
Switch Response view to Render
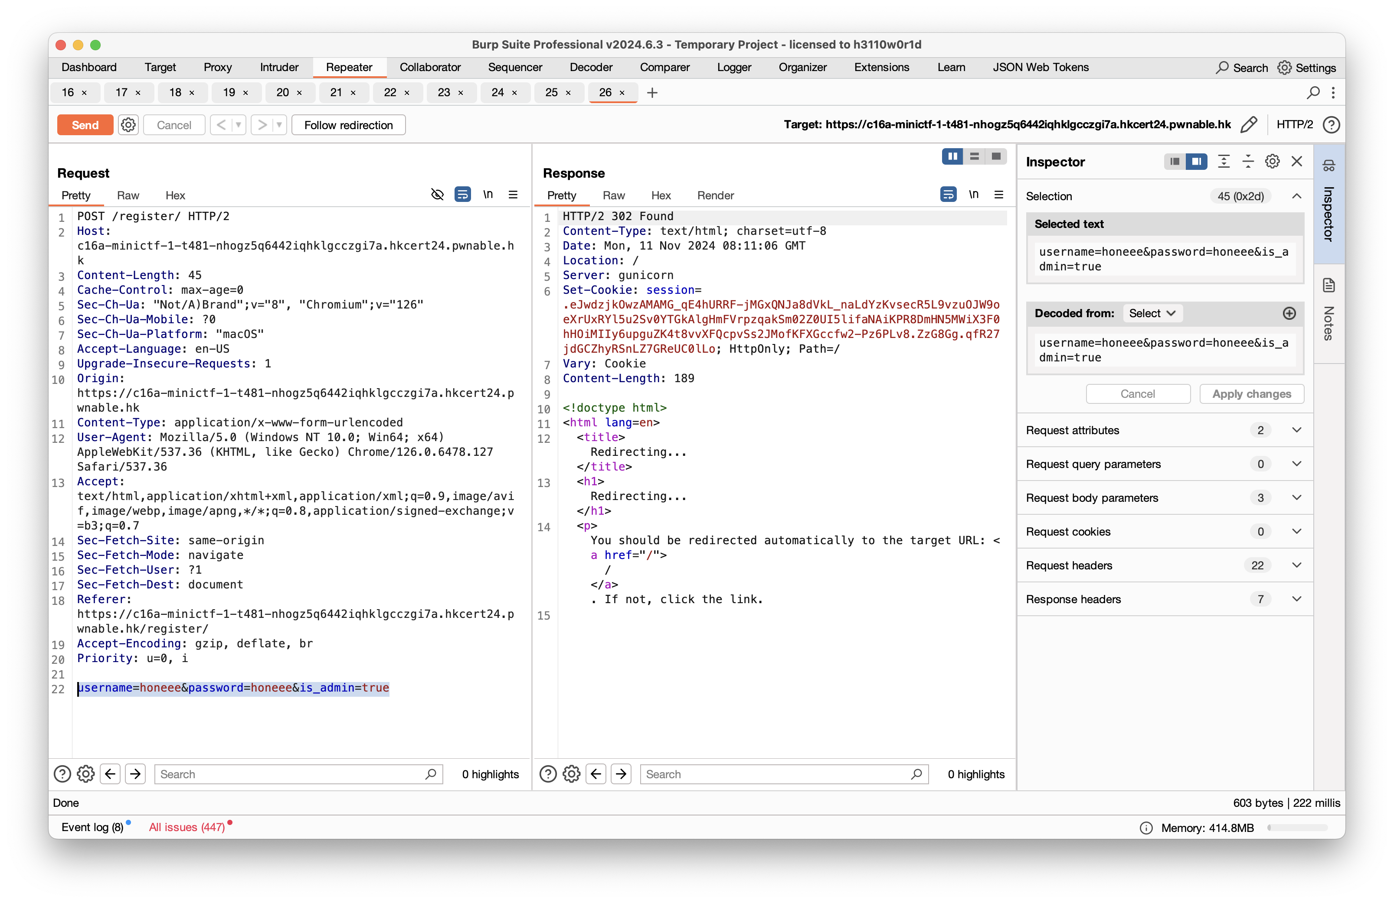click(715, 195)
